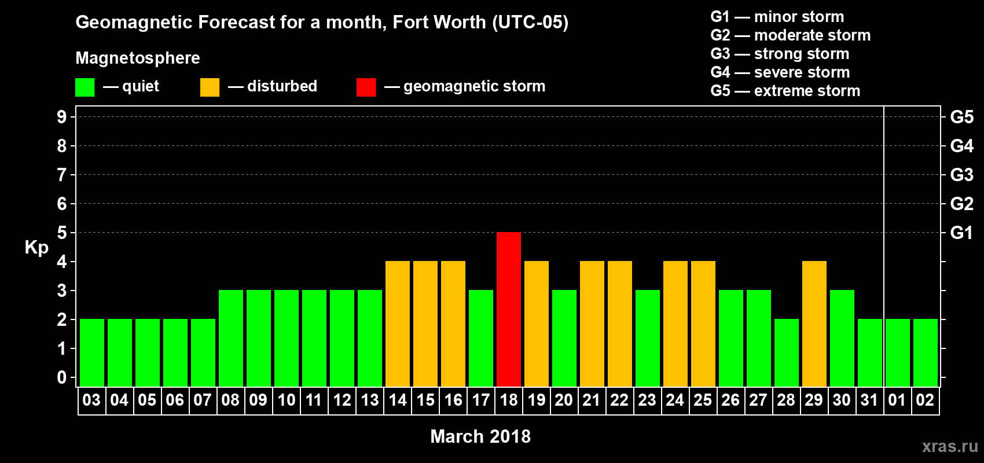Click the Geomagnetic Forecast chart title
This screenshot has height=463, width=984.
click(322, 23)
